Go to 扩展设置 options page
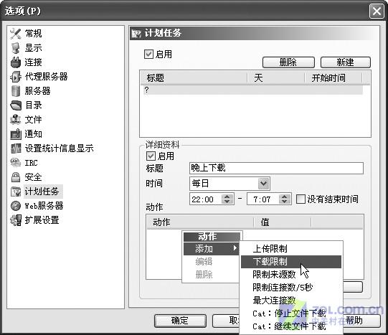This screenshot has height=335, width=388. click(x=42, y=220)
